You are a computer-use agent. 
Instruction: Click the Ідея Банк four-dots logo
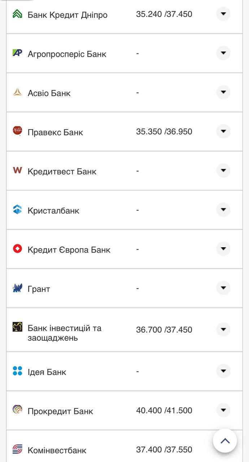pyautogui.click(x=17, y=371)
